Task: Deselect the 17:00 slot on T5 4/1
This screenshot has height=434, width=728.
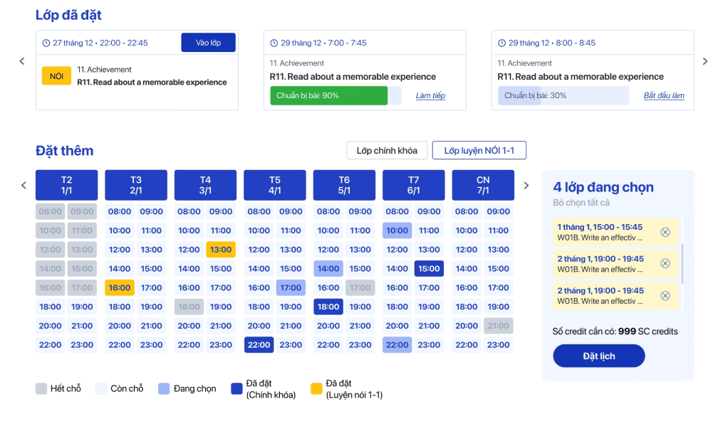Action: pyautogui.click(x=291, y=288)
